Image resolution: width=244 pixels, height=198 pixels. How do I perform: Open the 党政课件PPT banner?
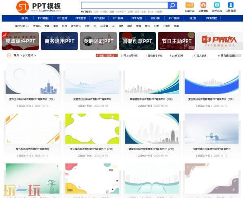pyautogui.click(x=20, y=41)
